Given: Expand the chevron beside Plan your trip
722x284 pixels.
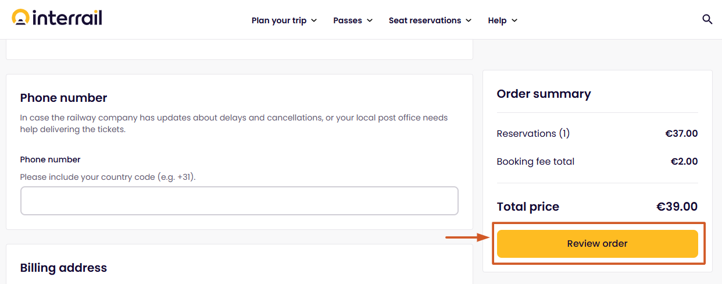Looking at the screenshot, I should 314,20.
